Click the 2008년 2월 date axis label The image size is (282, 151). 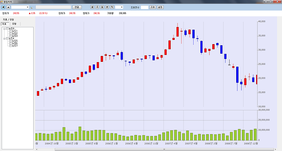point(211,144)
